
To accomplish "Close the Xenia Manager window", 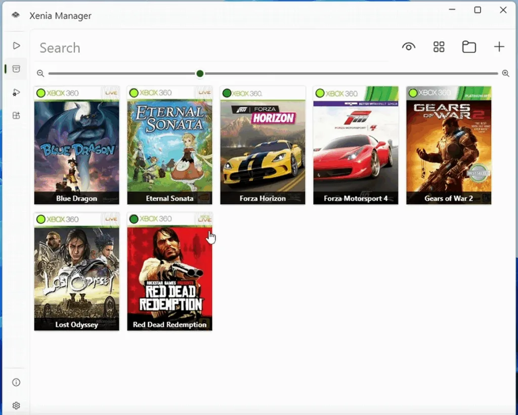I will point(503,10).
